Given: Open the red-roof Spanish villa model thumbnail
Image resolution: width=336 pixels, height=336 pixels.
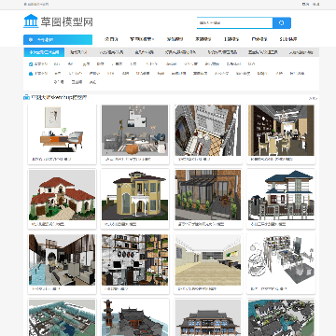Looking at the screenshot, I should [x=62, y=195].
